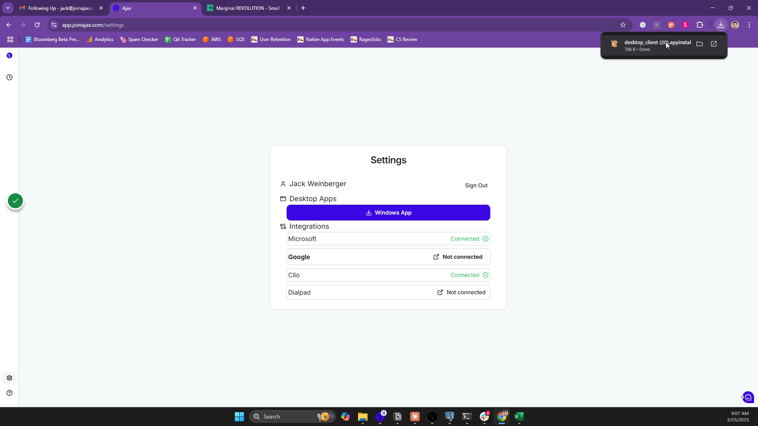Click the green checkmark status badge
758x426 pixels.
point(15,201)
